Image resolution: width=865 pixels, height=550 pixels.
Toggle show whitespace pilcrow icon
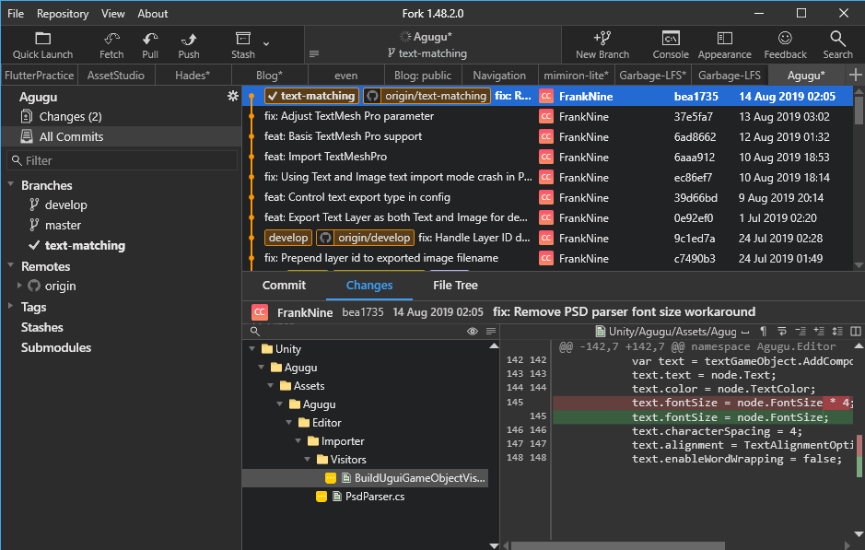click(764, 331)
